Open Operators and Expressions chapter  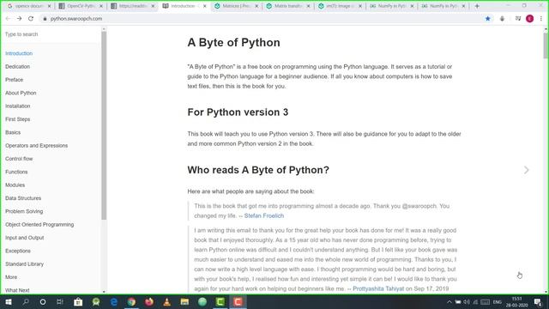pos(36,145)
